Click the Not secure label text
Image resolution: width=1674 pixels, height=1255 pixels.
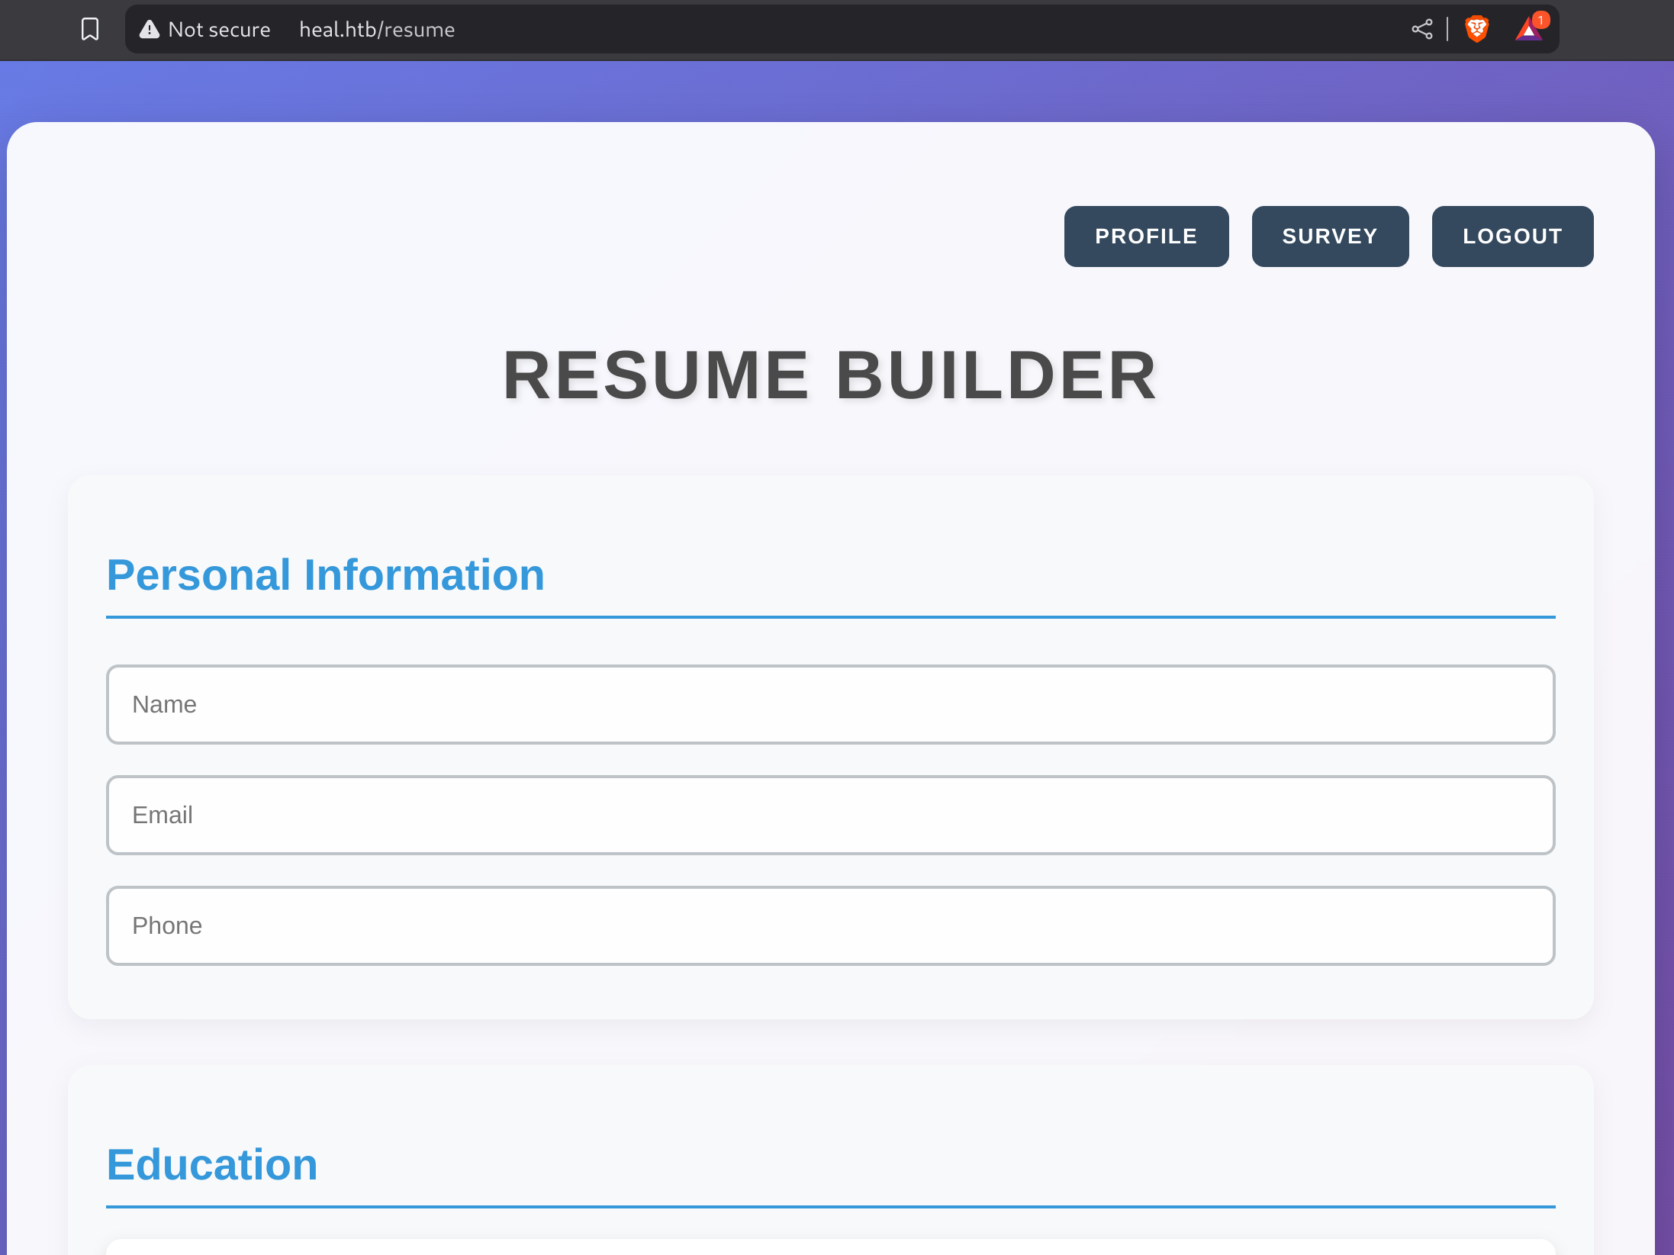pos(219,29)
